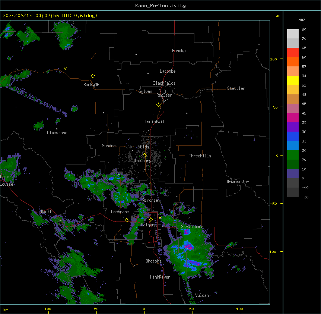Select the yellow diamond marker between Olds and Didsbury
Viewport: 321px width, 314px height.
coord(144,156)
